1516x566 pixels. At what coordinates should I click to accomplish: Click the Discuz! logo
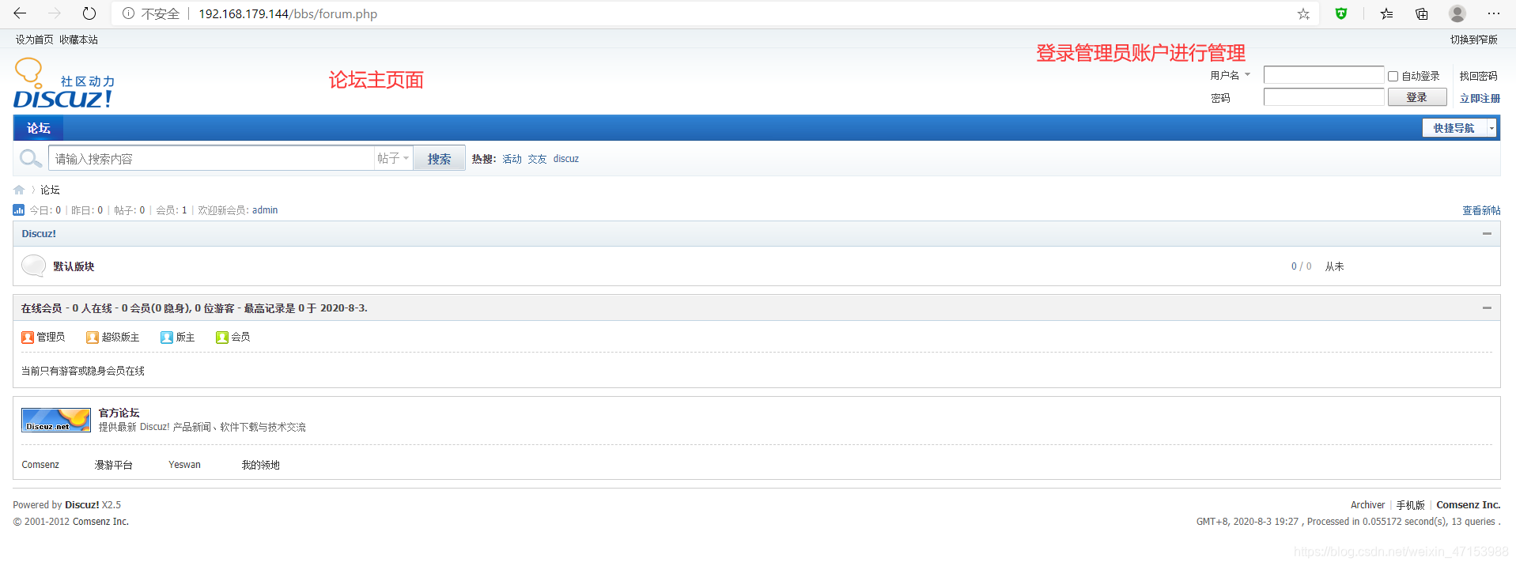click(63, 83)
